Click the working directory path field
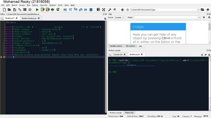 pyautogui.click(x=164, y=10)
